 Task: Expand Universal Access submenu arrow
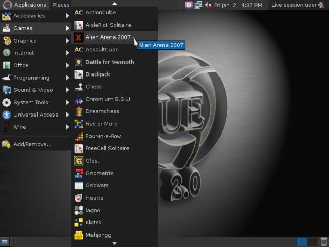click(67, 115)
